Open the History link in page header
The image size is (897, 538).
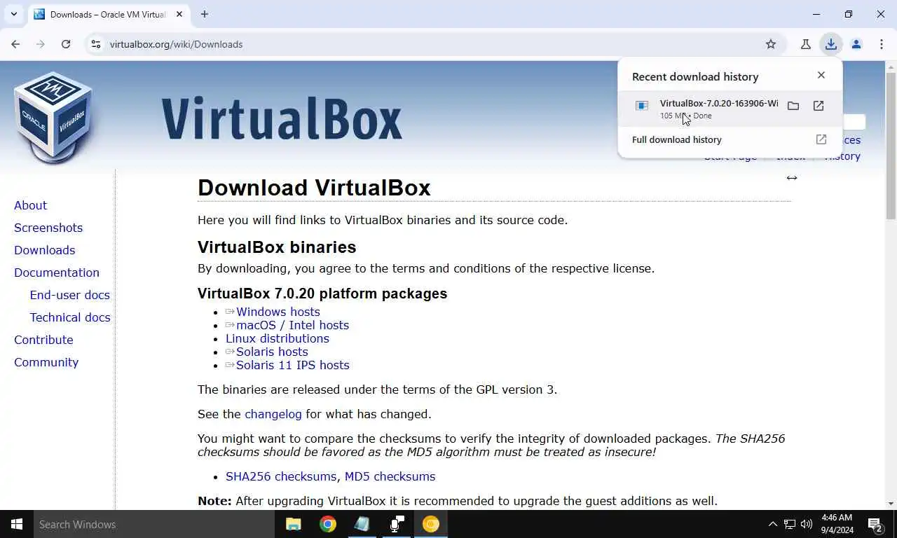(x=842, y=156)
